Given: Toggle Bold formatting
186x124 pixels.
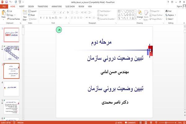Looking at the screenshot, I should (x=41, y=18).
